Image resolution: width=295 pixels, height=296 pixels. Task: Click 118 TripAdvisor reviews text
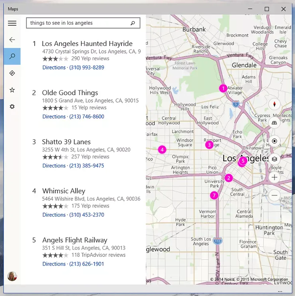point(98,255)
